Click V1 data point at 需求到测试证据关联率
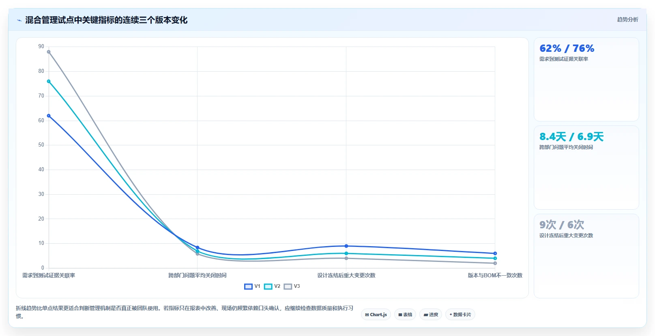This screenshot has width=655, height=336. [49, 116]
